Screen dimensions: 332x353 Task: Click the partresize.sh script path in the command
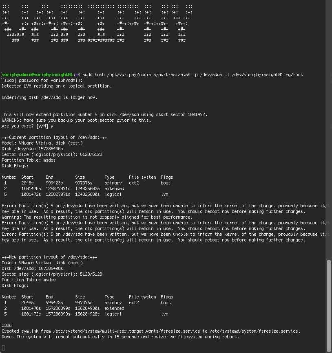tap(148, 75)
